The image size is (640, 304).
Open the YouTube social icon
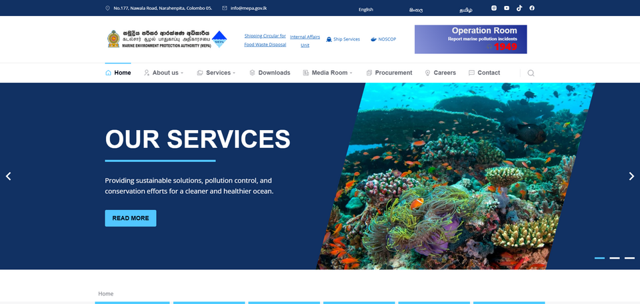point(507,8)
